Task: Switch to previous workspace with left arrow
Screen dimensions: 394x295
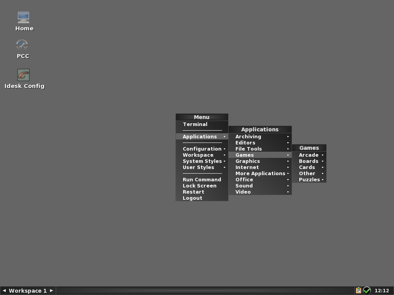Action: 4,291
